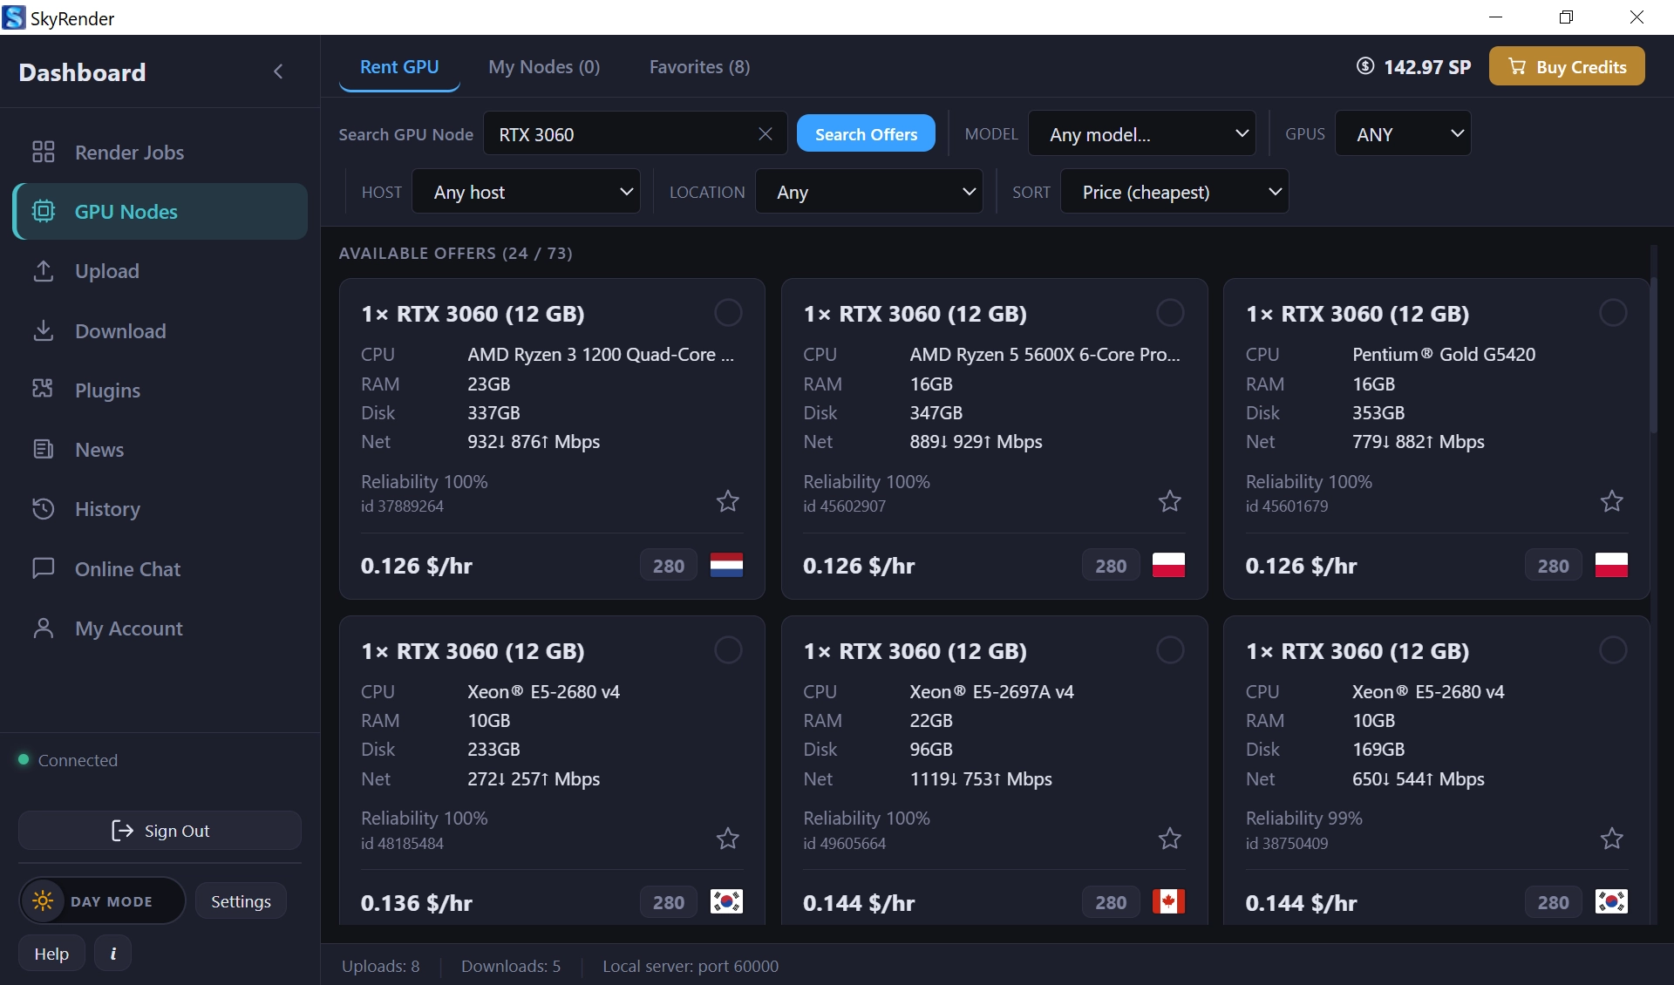The height and width of the screenshot is (985, 1674).
Task: Collapse the Dashboard sidebar with the chevron
Action: pos(278,71)
